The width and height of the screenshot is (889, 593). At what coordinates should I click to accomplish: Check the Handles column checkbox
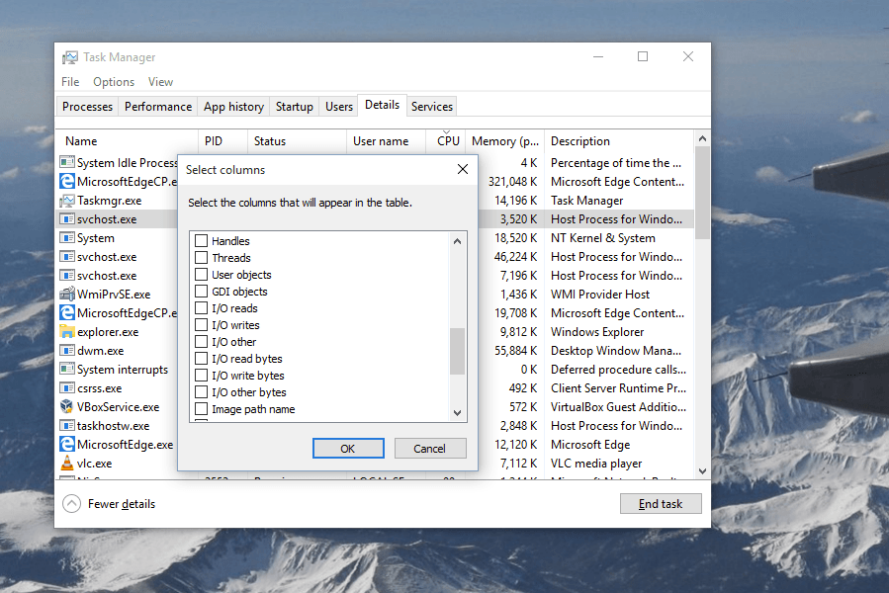(202, 240)
